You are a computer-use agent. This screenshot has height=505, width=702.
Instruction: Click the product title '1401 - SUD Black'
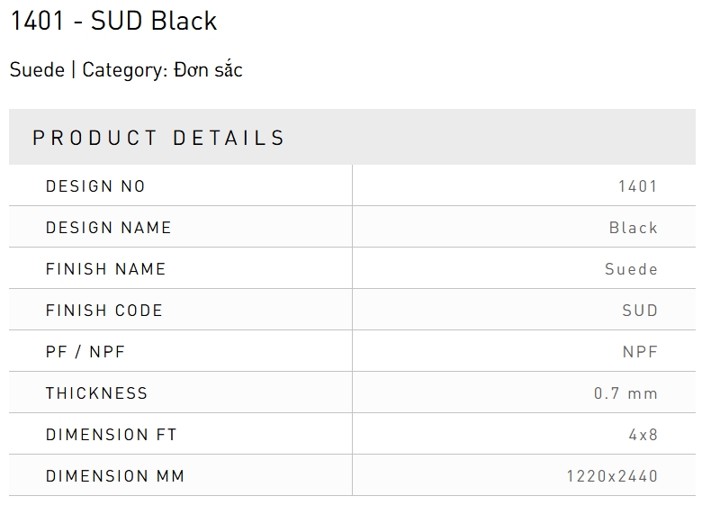click(113, 21)
